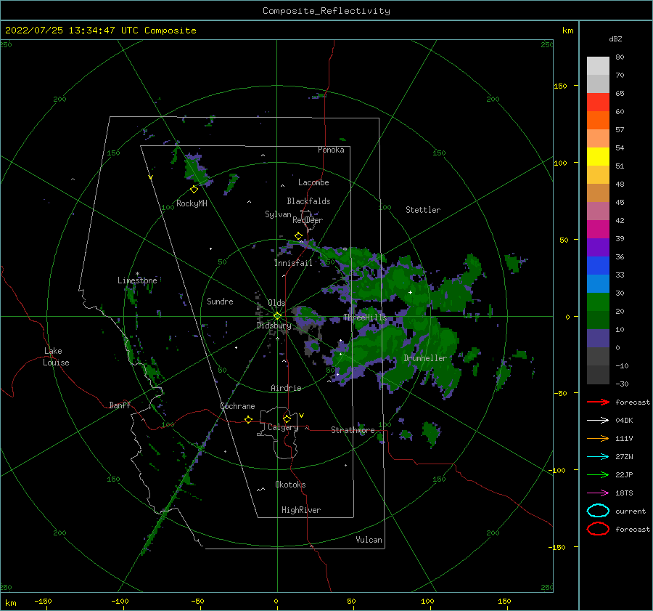Screen dimensions: 653x611
Task: Click the yellow diamond marker near Cochrane
Action: 248,419
